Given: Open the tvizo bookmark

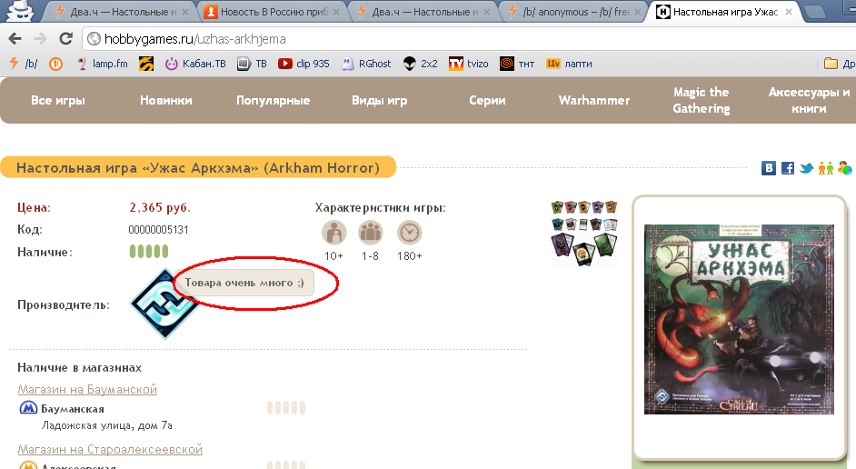Looking at the screenshot, I should 468,64.
